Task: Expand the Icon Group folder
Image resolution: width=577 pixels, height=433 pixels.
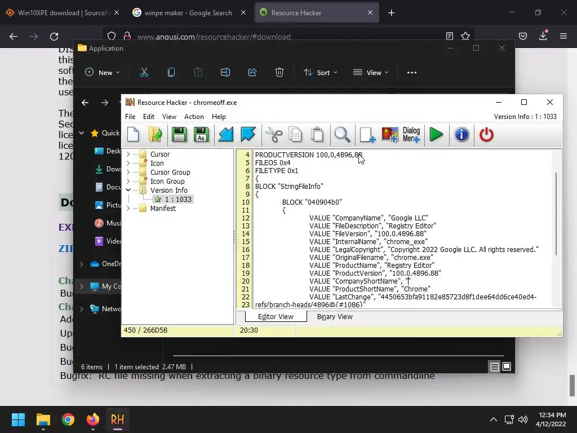Action: tap(128, 181)
